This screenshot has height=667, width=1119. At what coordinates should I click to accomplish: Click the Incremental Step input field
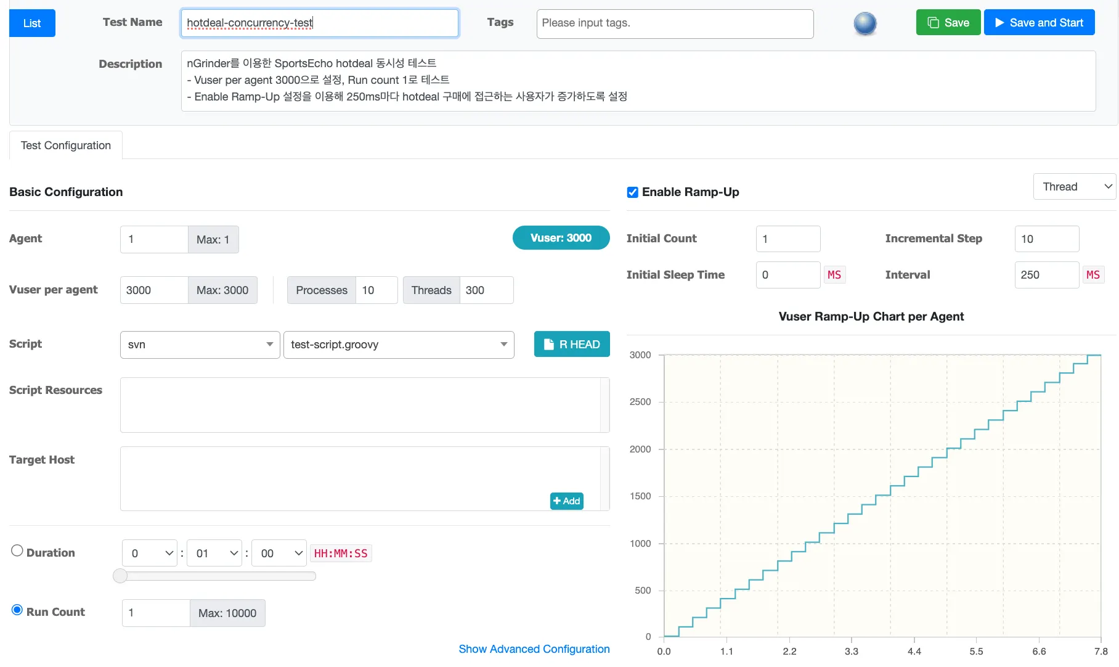coord(1046,239)
